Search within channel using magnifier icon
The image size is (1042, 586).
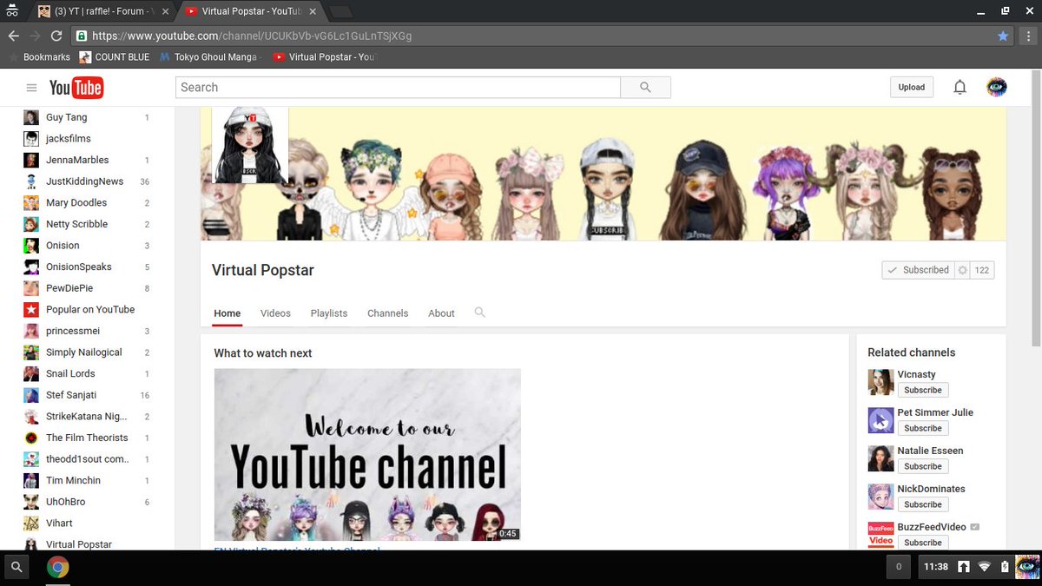tap(480, 313)
